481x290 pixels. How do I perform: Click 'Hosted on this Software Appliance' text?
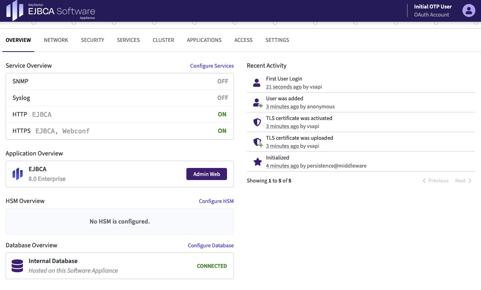pos(73,271)
